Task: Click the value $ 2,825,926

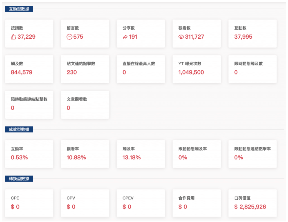Action: [250, 207]
